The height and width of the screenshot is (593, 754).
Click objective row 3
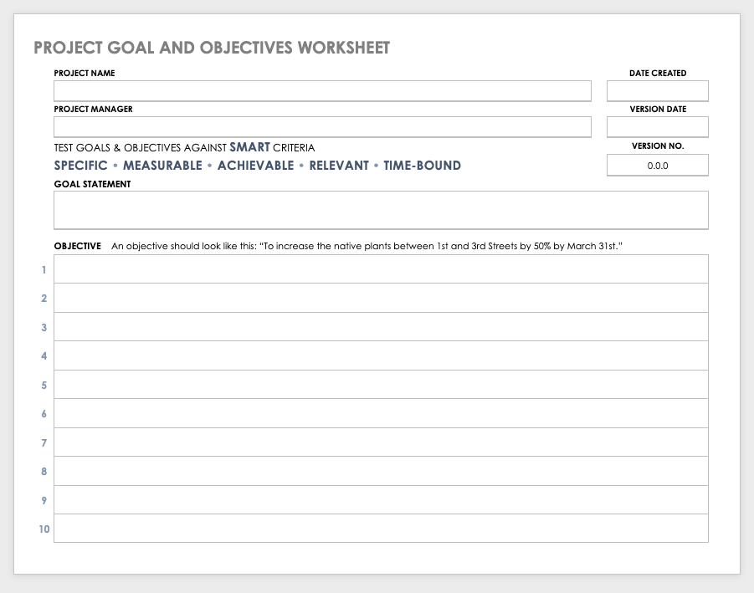[381, 327]
